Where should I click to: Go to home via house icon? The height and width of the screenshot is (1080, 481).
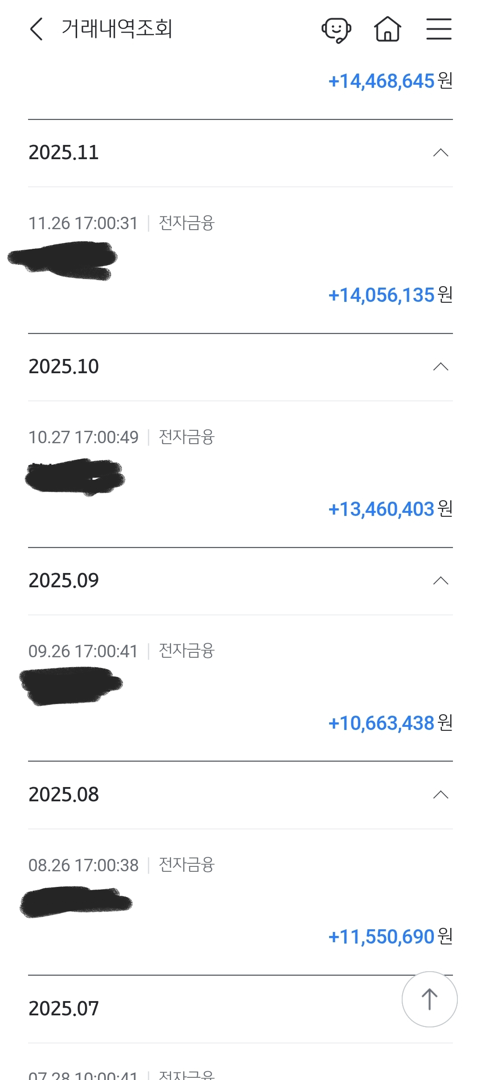387,29
